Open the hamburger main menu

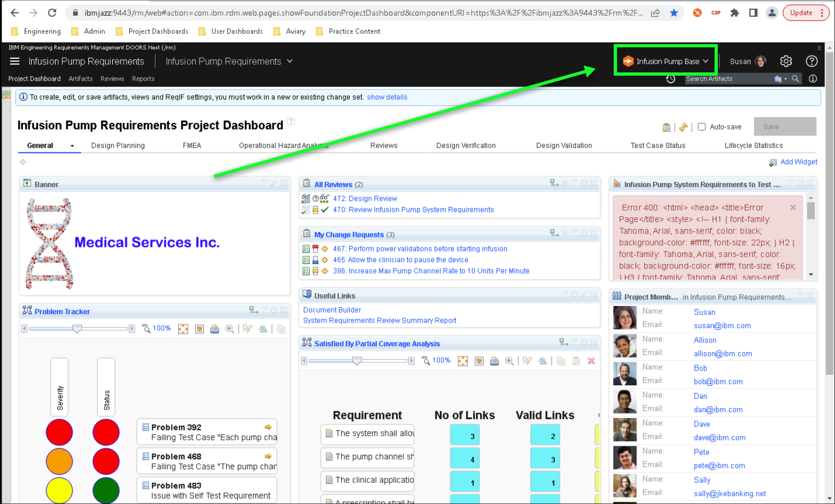[x=15, y=62]
